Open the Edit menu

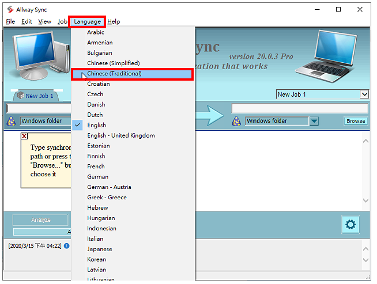(x=27, y=22)
